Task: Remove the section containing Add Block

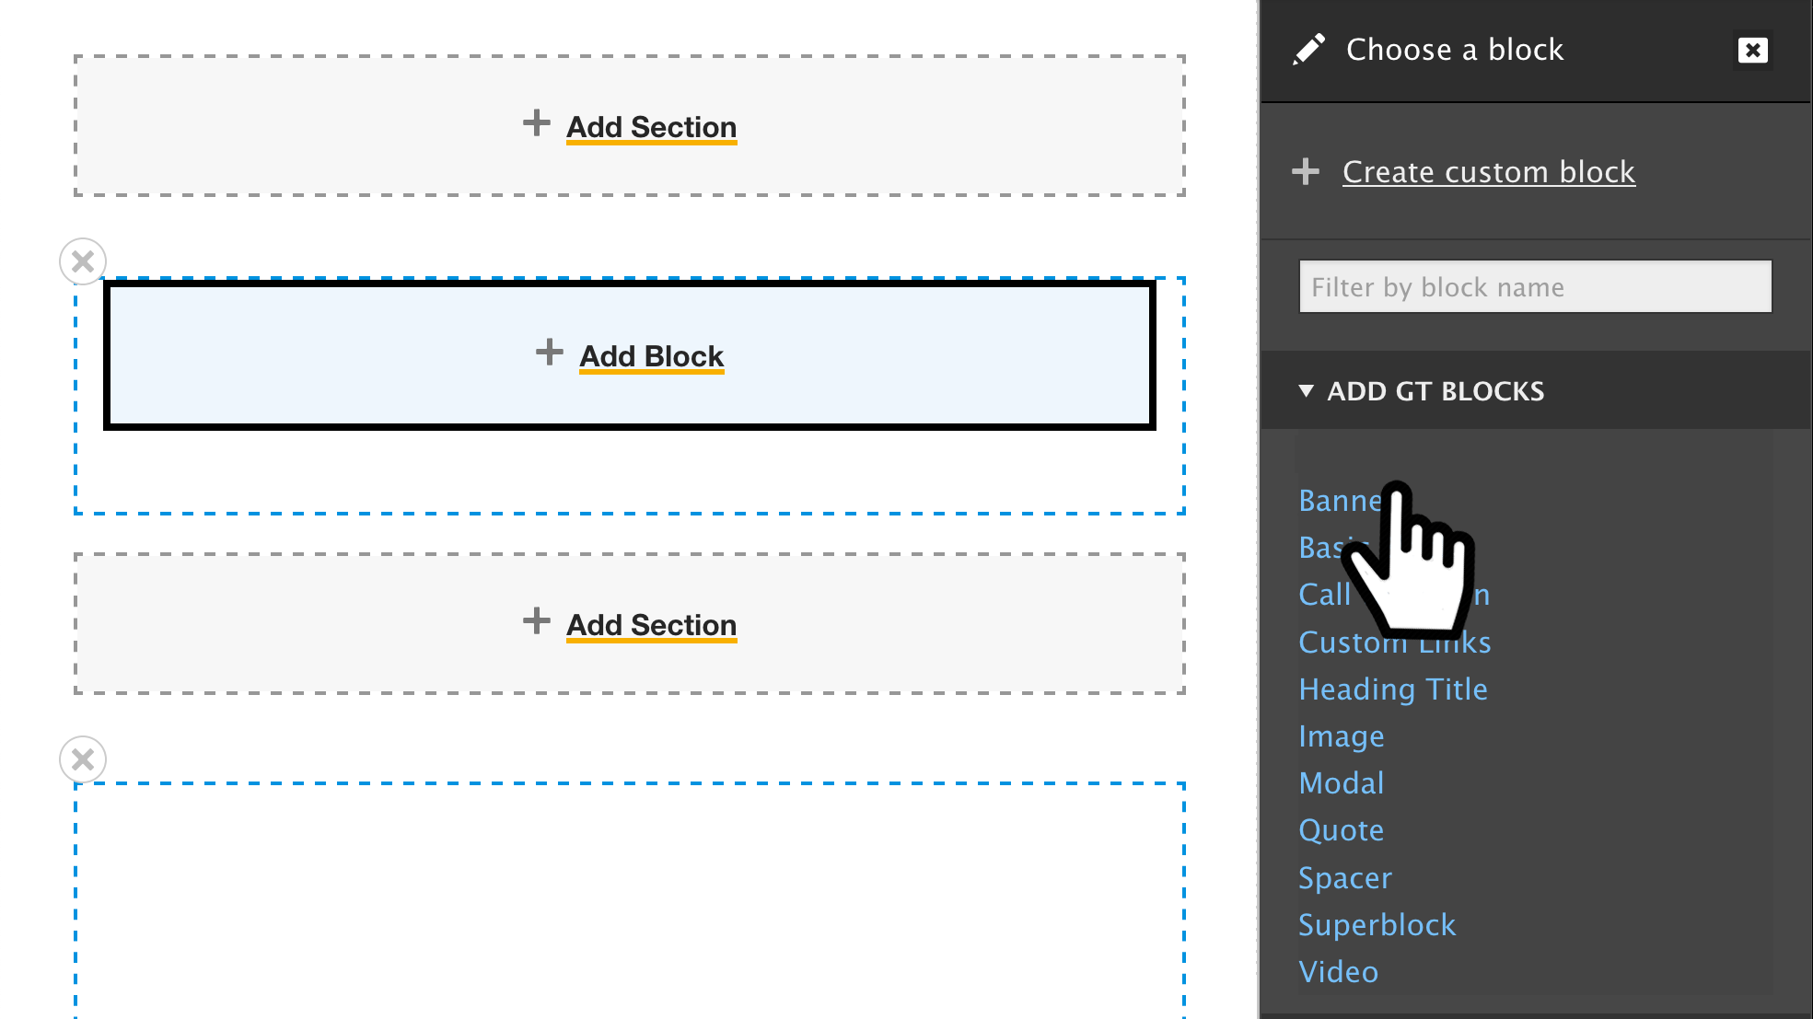Action: pos(83,262)
